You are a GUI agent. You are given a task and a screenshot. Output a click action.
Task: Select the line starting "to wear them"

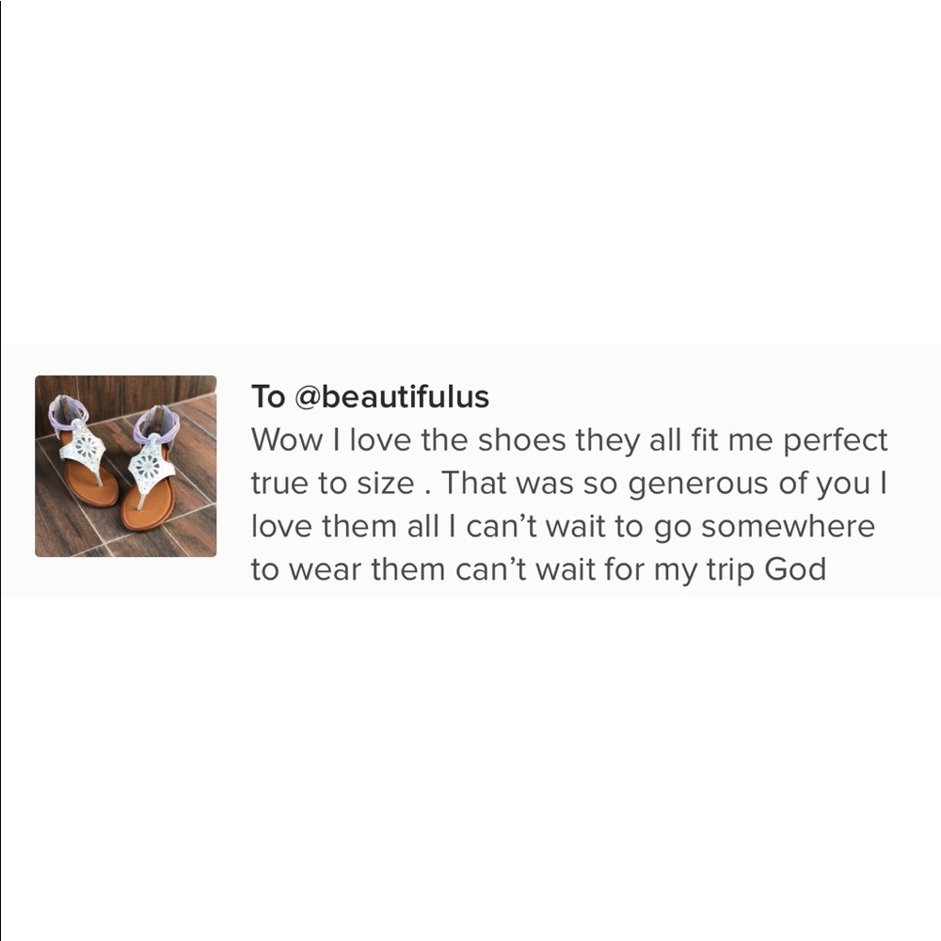click(x=538, y=570)
